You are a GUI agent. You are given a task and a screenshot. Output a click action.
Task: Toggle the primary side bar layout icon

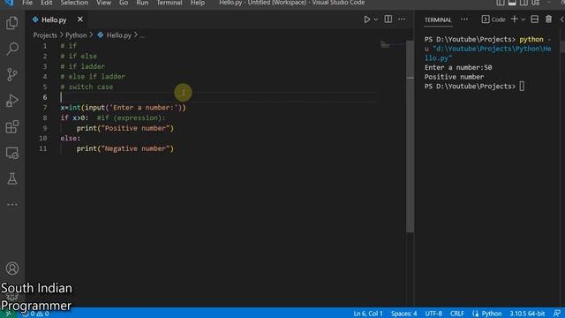coord(501,3)
